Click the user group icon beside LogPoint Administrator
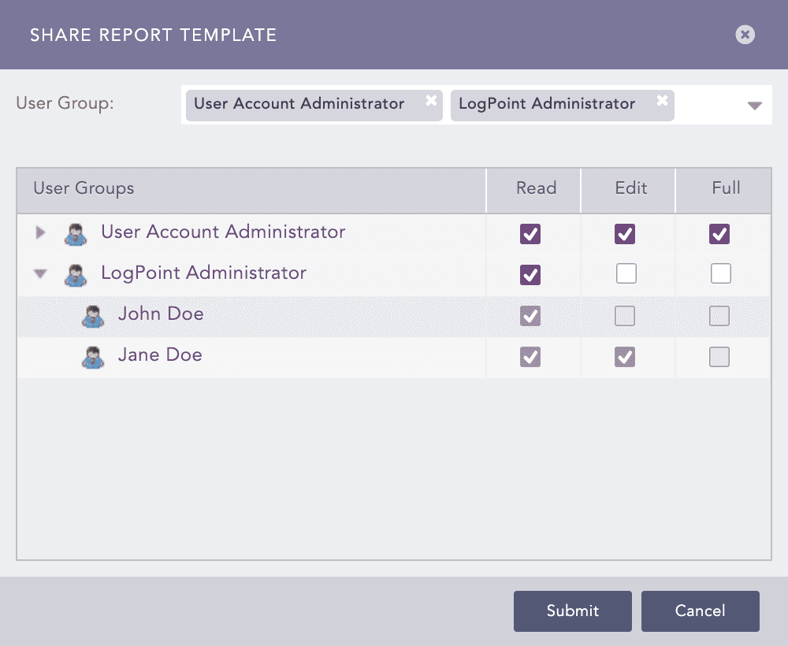The width and height of the screenshot is (788, 646). (76, 273)
